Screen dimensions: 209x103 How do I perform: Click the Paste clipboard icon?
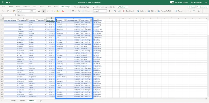click(8, 11)
